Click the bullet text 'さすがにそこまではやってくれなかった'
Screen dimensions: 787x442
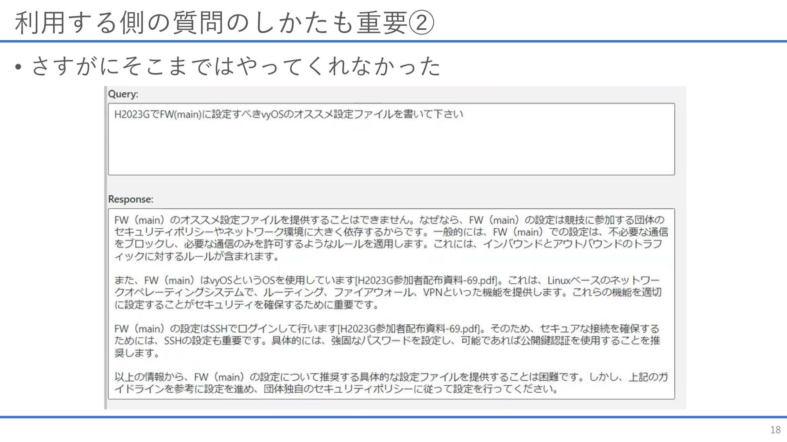point(236,66)
